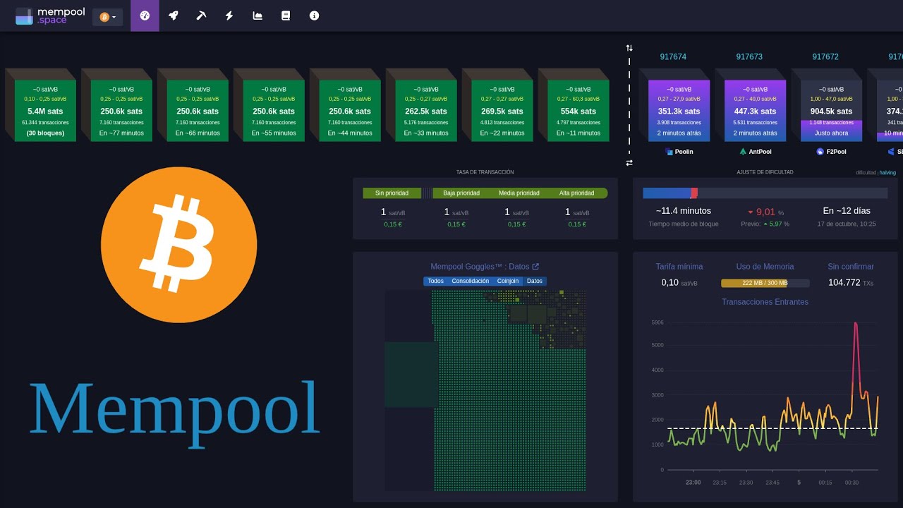This screenshot has width=903, height=508.
Task: Open pending block arriving in ~44 minutes
Action: tap(349, 111)
